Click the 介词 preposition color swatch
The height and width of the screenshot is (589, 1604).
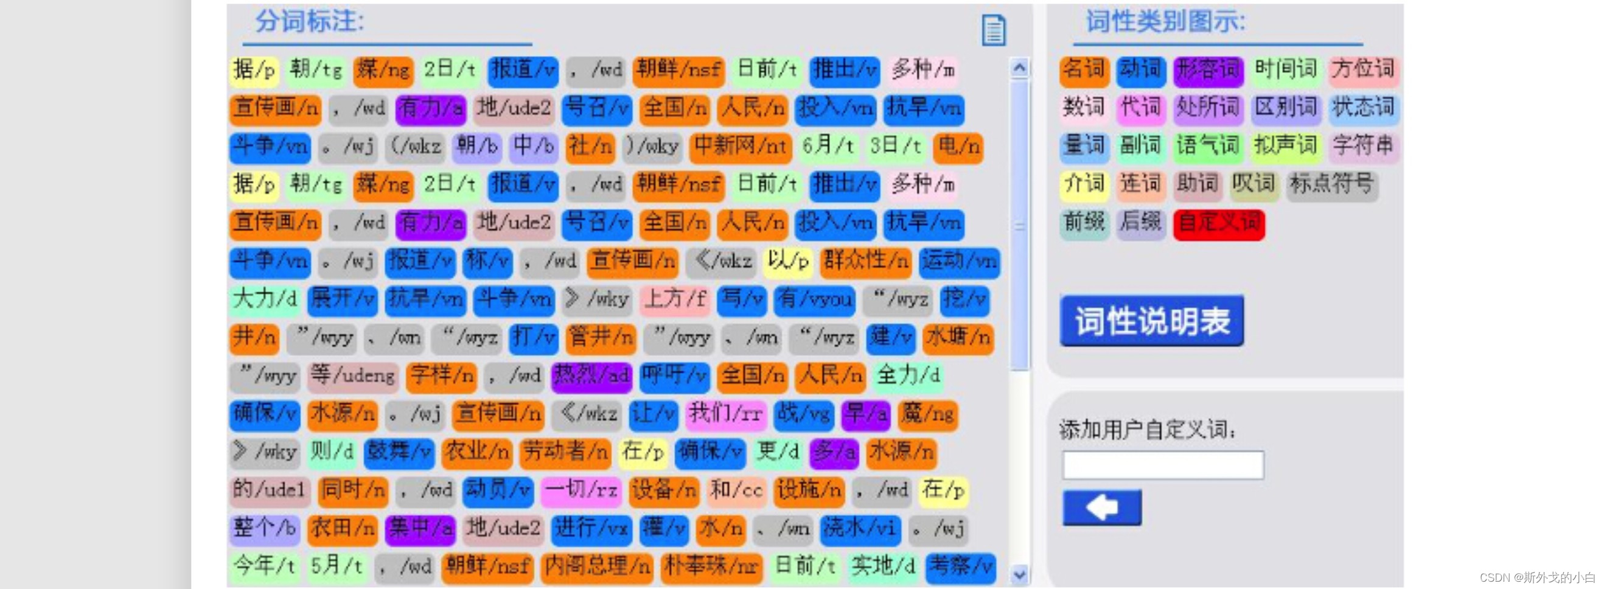(x=1084, y=184)
